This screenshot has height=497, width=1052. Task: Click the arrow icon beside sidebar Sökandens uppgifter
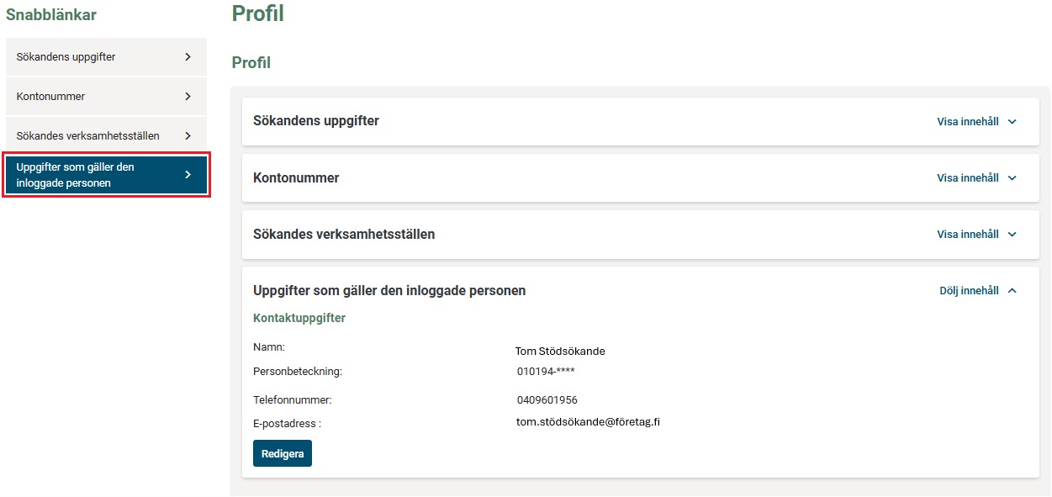point(188,57)
